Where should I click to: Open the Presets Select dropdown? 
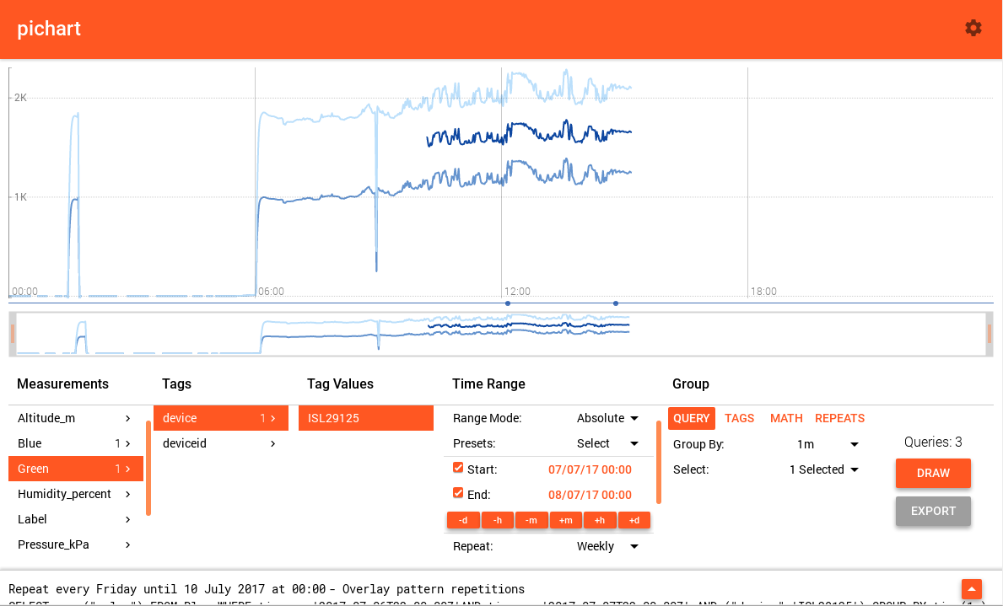point(607,443)
